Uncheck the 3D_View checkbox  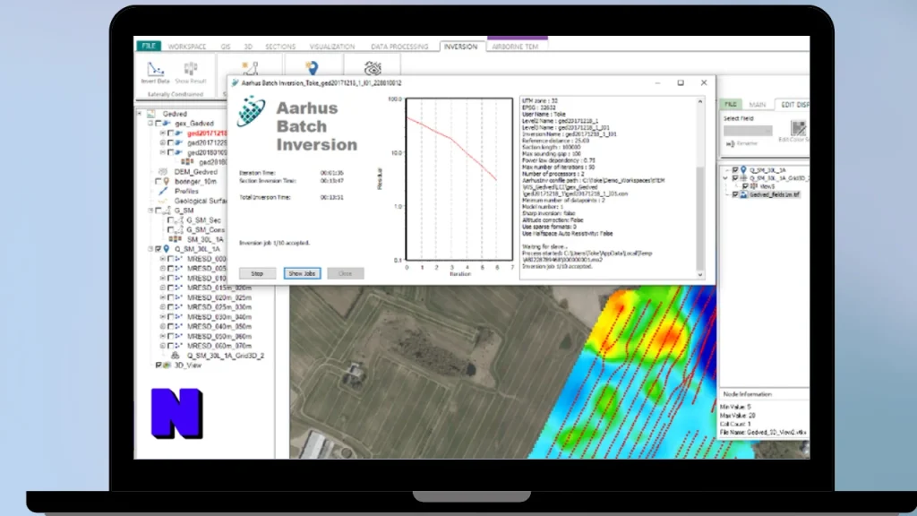[158, 365]
